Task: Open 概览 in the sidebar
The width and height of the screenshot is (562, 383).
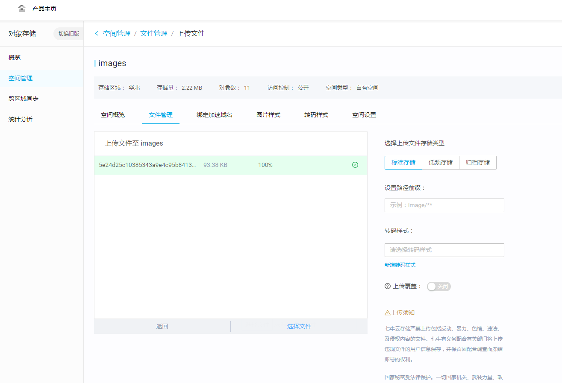Action: (x=41, y=58)
